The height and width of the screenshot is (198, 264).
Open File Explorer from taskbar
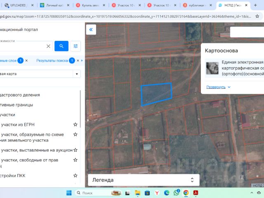pos(137,193)
